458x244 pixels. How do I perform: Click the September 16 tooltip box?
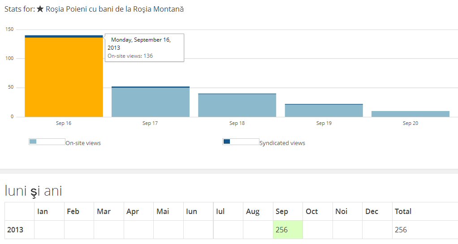(x=144, y=47)
